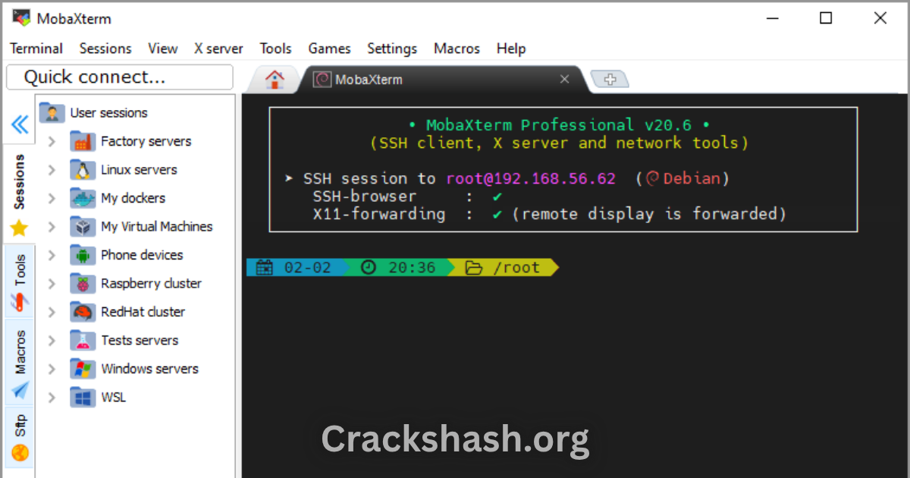This screenshot has width=910, height=478.
Task: Expand the WSL folder chevron
Action: (x=52, y=398)
